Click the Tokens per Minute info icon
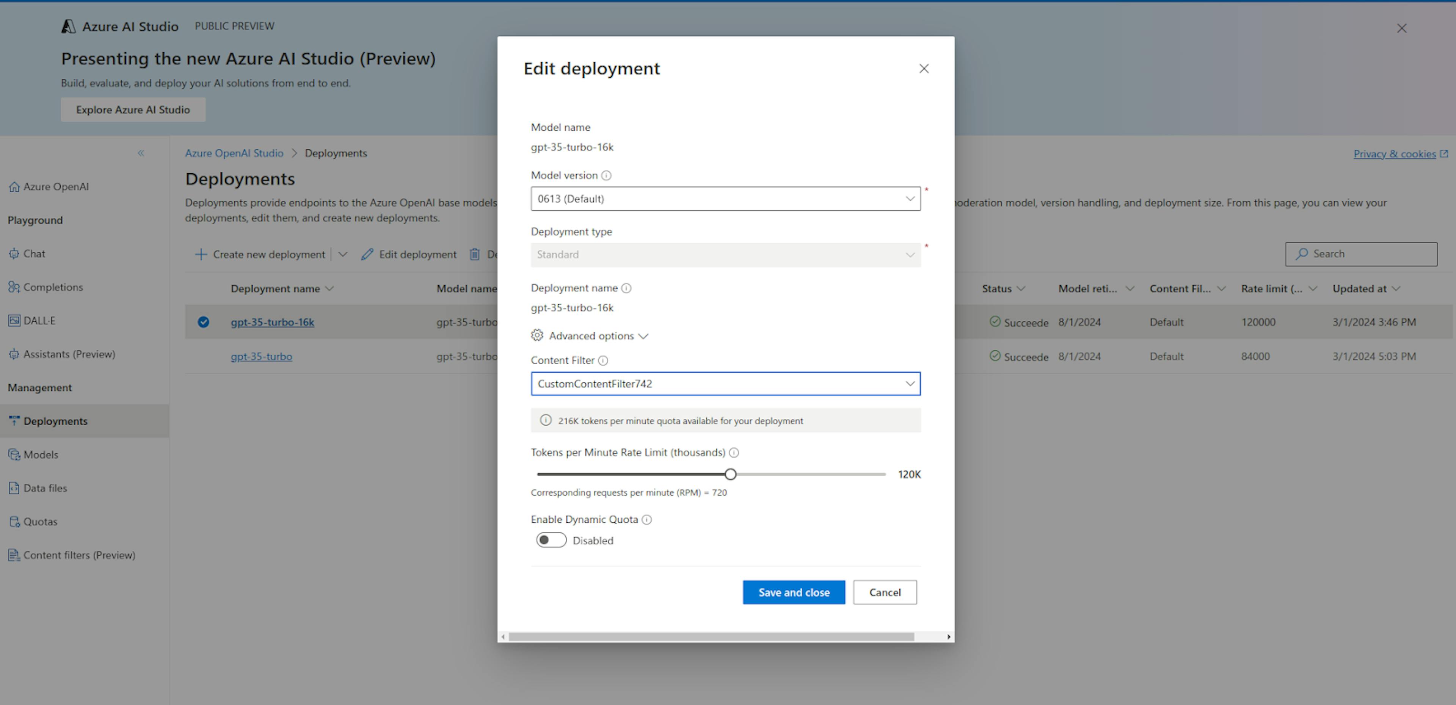Screen dimensions: 1456x705 tap(734, 453)
